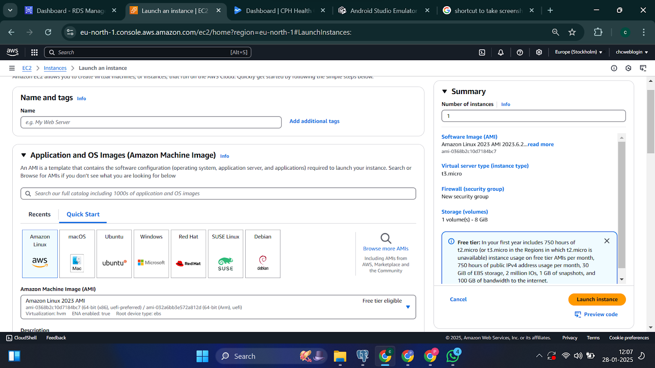655x368 pixels.
Task: Select the Debian AMI tile
Action: 263,254
